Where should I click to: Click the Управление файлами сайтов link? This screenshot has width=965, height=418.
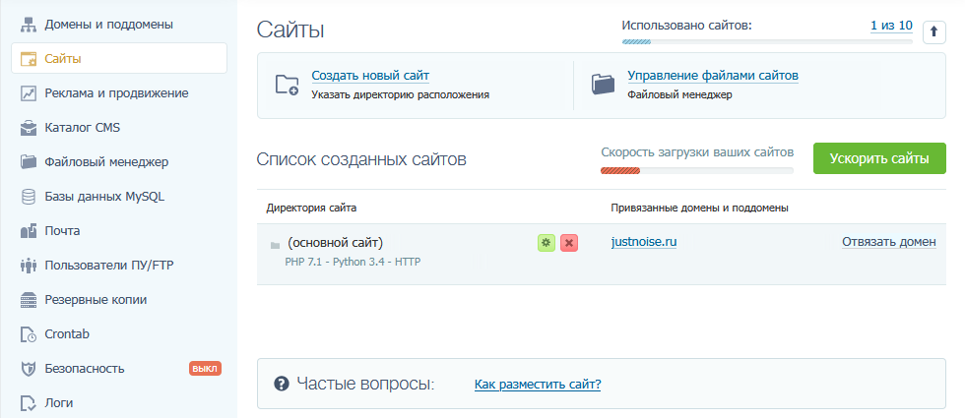[713, 76]
